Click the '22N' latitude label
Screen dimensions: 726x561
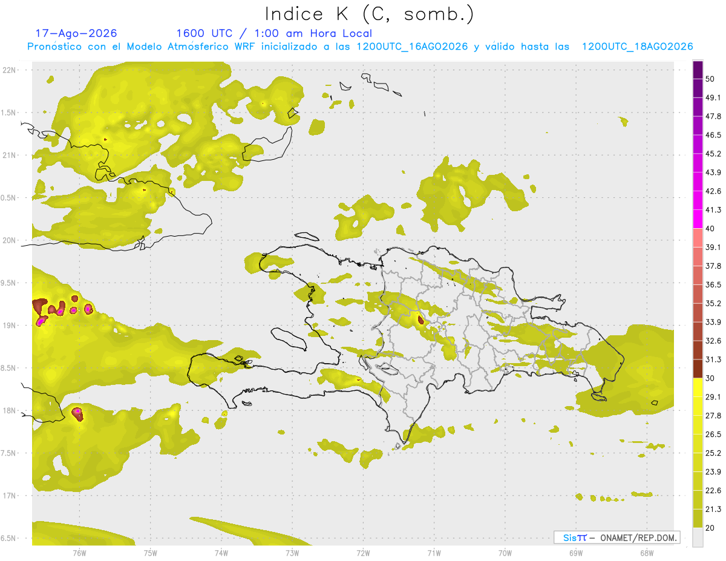click(x=9, y=70)
